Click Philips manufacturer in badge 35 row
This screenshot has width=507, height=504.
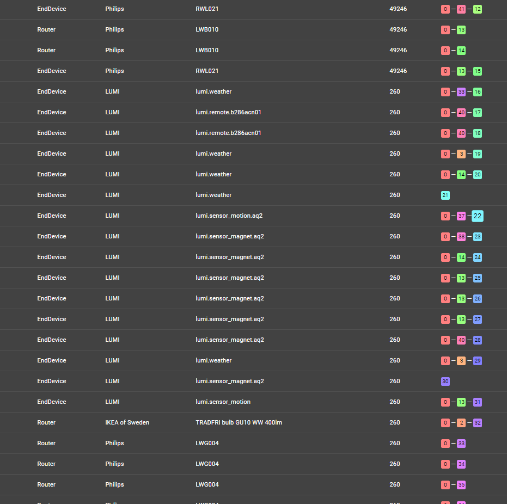point(114,484)
